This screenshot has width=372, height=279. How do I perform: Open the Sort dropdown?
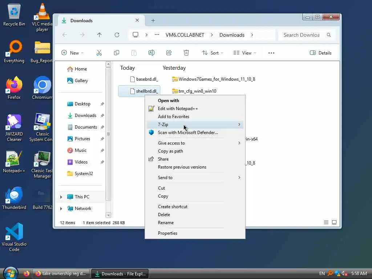tap(212, 53)
